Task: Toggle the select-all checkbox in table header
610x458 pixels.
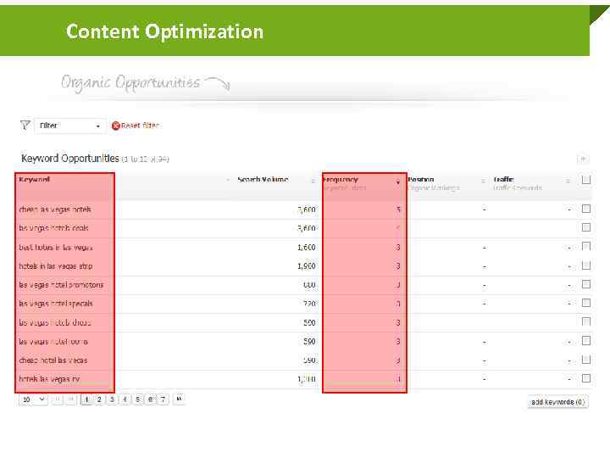Action: click(x=586, y=180)
